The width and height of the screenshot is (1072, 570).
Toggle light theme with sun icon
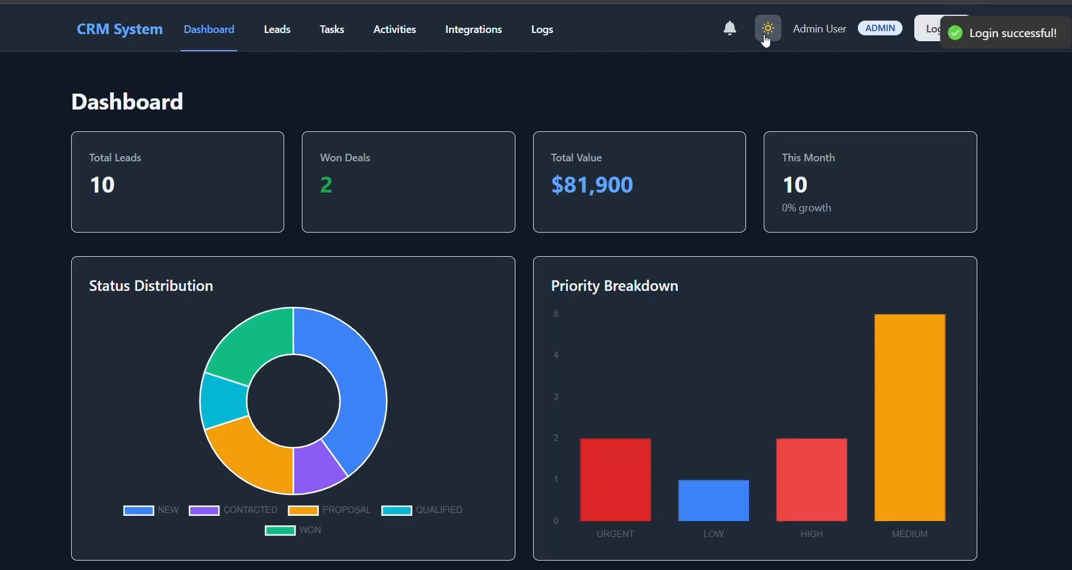768,28
